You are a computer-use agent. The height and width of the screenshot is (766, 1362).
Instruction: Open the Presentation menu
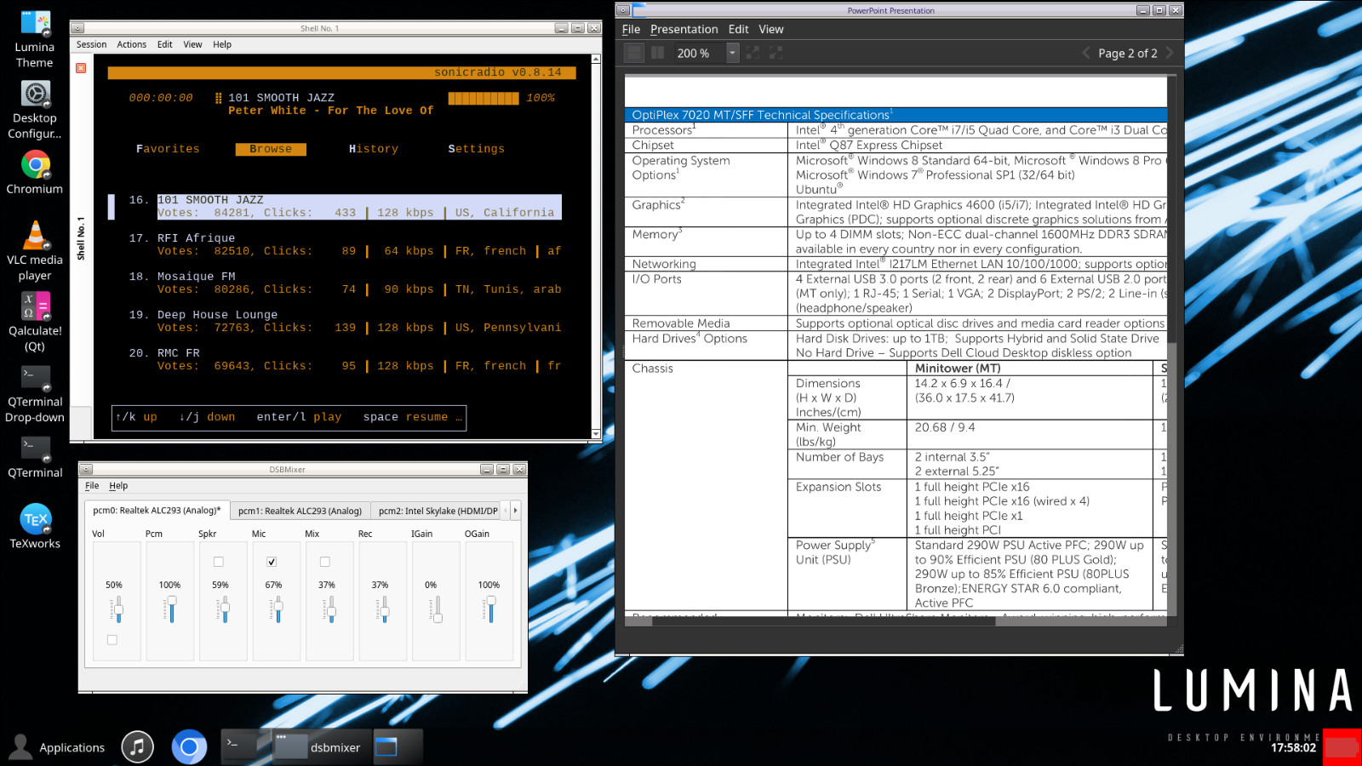click(x=684, y=29)
